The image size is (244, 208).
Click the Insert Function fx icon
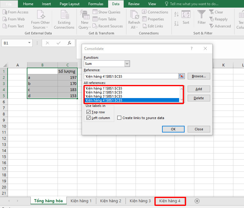tap(69, 43)
